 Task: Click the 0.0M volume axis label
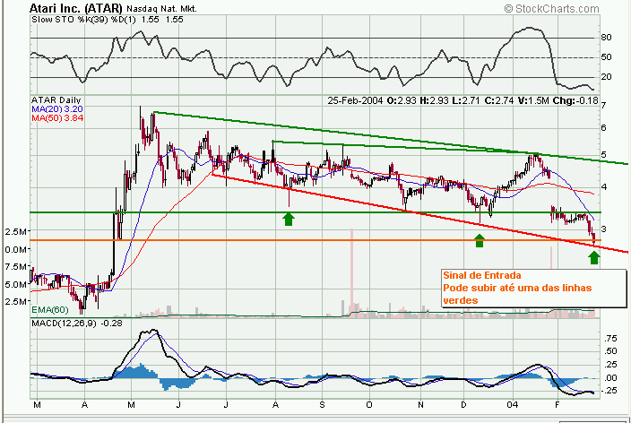click(16, 249)
